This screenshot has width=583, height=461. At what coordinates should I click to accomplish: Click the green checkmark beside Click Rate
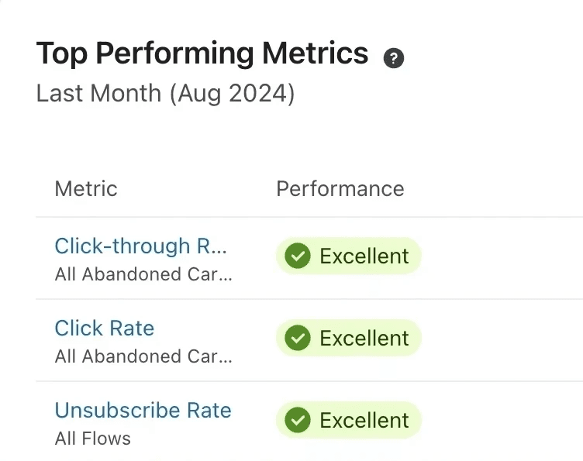297,338
